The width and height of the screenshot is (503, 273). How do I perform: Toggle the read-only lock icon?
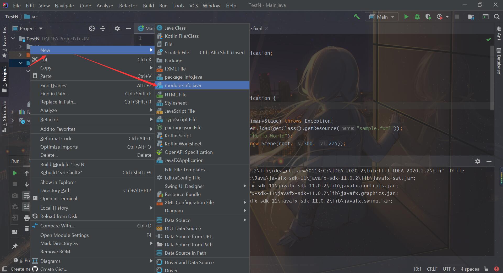(486, 269)
